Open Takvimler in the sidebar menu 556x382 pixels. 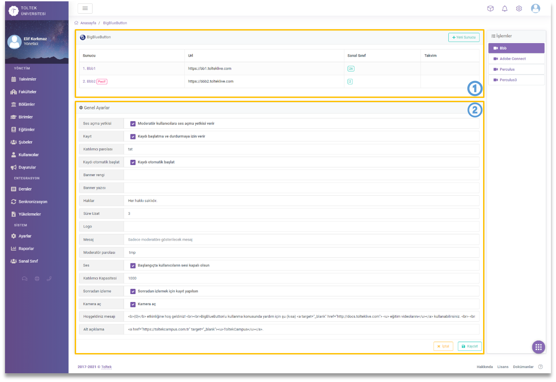coord(27,79)
